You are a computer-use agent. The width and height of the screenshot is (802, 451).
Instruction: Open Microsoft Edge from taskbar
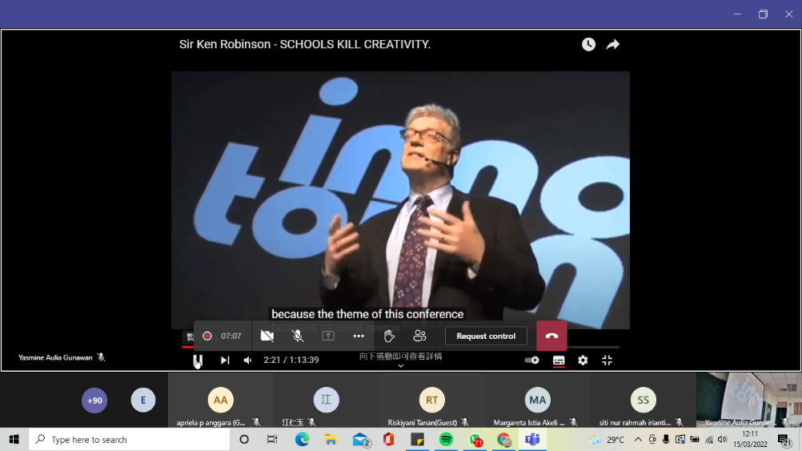click(x=302, y=440)
